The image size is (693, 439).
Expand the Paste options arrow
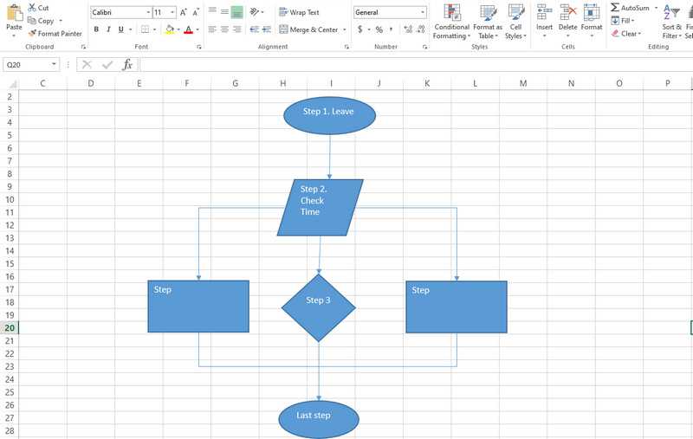coord(14,36)
